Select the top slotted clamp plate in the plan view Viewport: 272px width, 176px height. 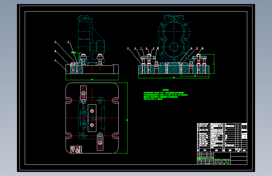pyautogui.click(x=83, y=92)
